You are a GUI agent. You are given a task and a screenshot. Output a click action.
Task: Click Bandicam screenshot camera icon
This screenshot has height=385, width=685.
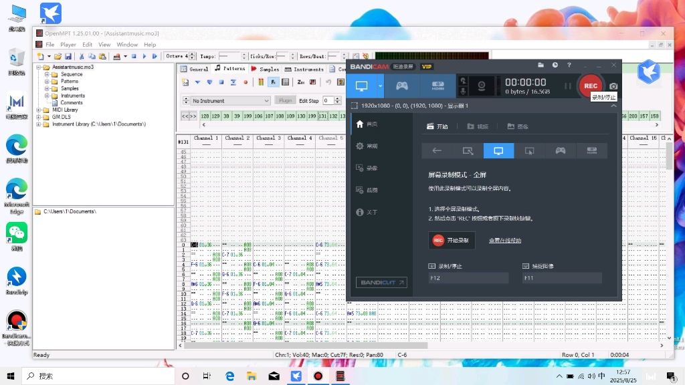[613, 86]
